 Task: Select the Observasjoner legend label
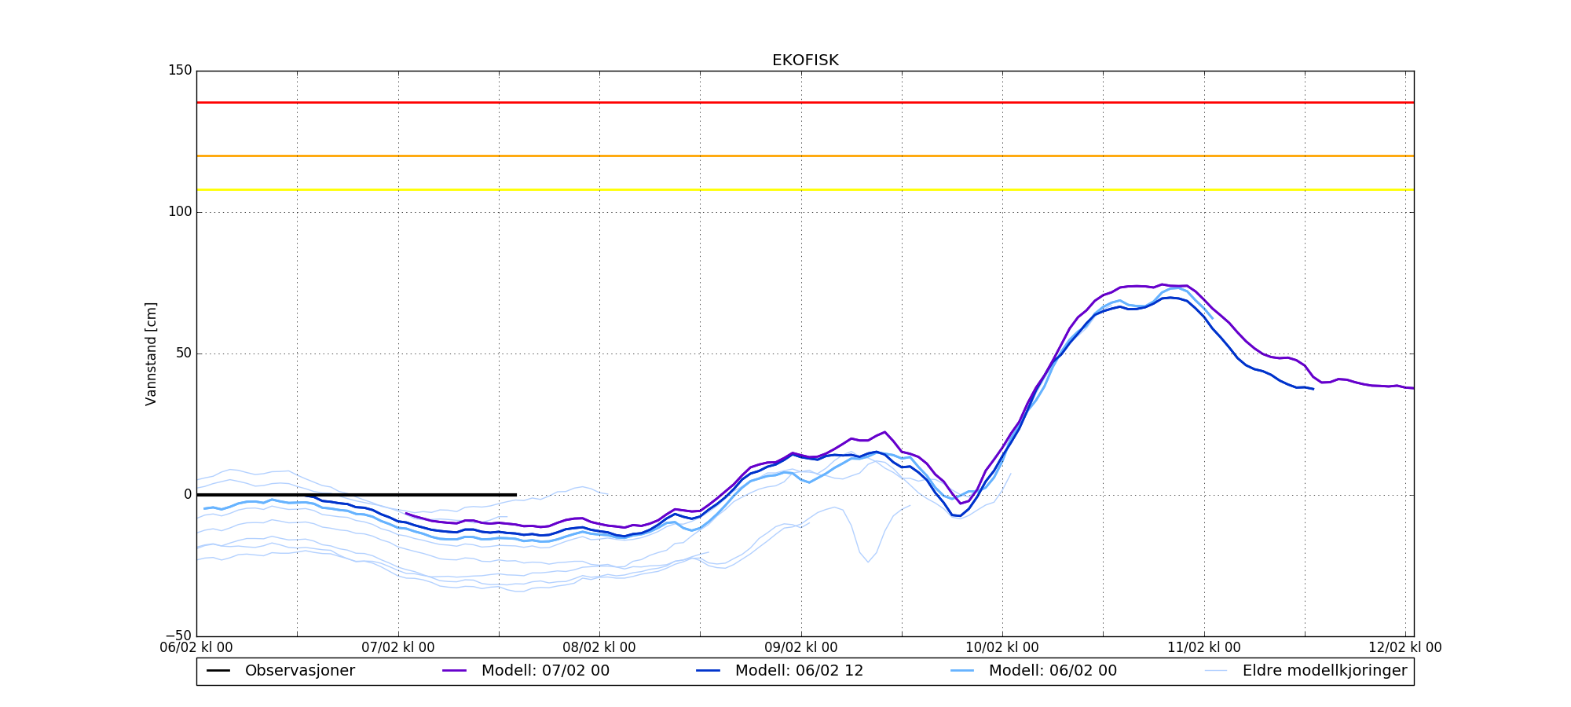click(x=299, y=671)
